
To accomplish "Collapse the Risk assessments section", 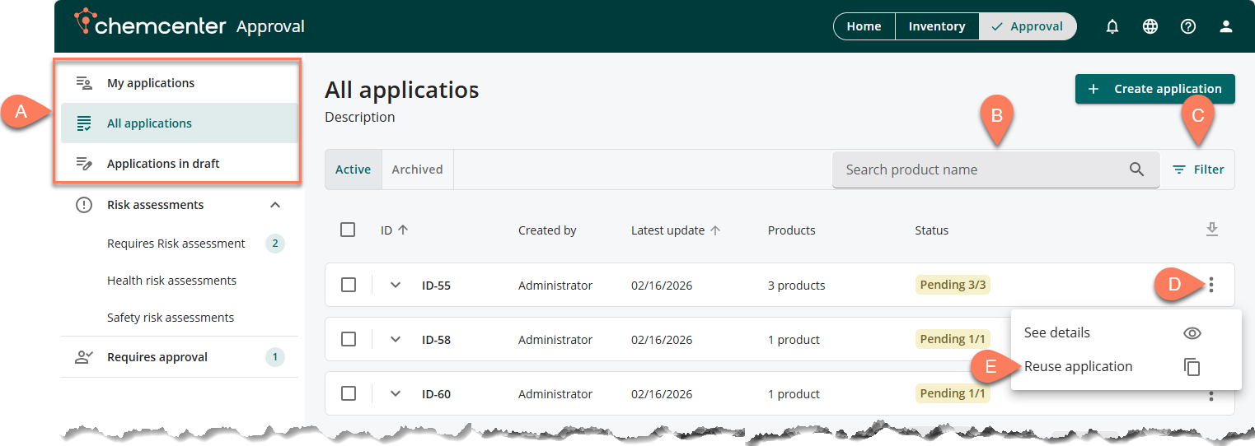I will click(x=275, y=205).
